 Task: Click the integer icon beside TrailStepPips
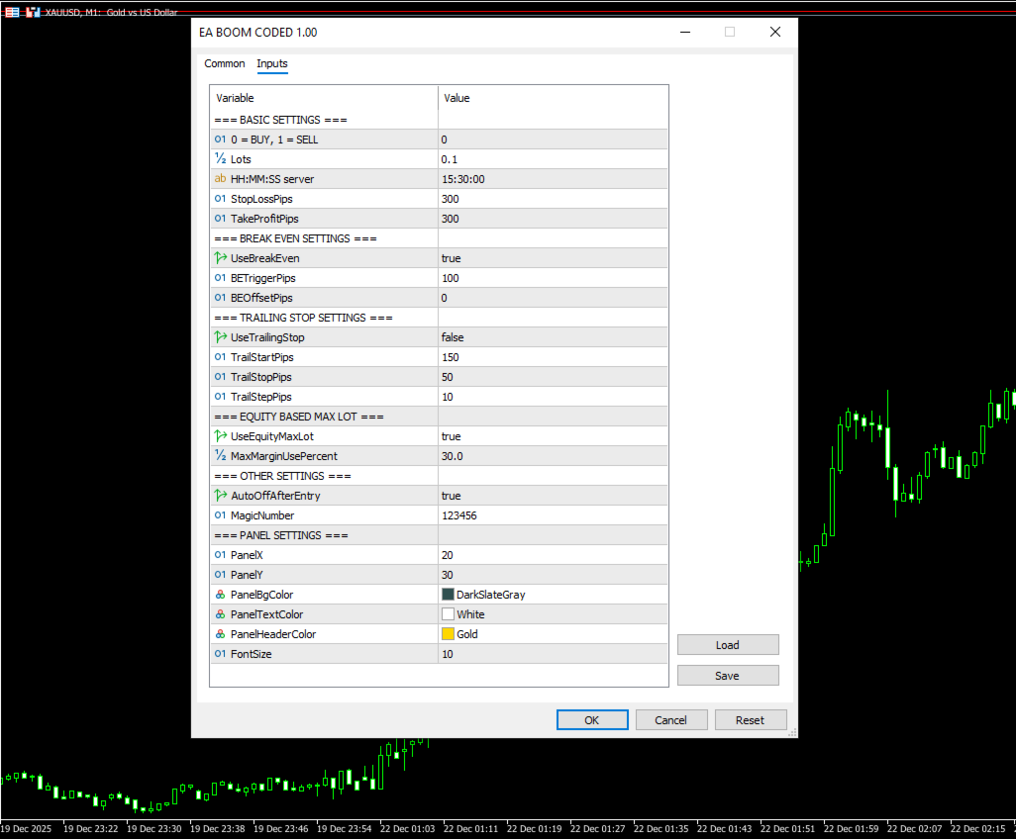point(220,396)
